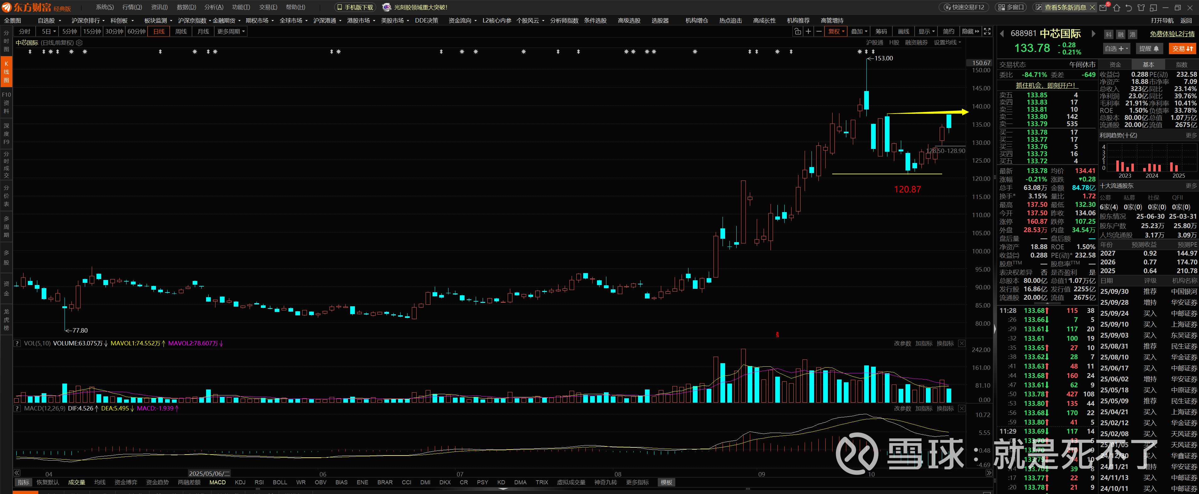Toggle the 隐藏 side panel button
This screenshot has width=1199, height=494.
970,32
